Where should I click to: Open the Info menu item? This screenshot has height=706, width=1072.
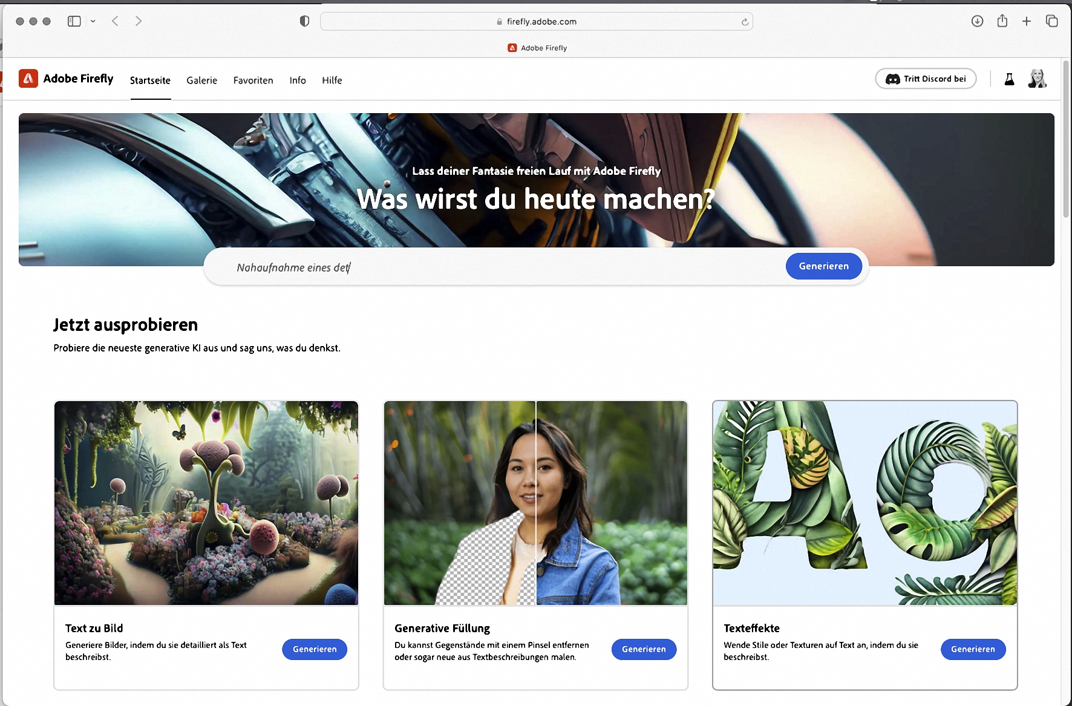tap(298, 80)
